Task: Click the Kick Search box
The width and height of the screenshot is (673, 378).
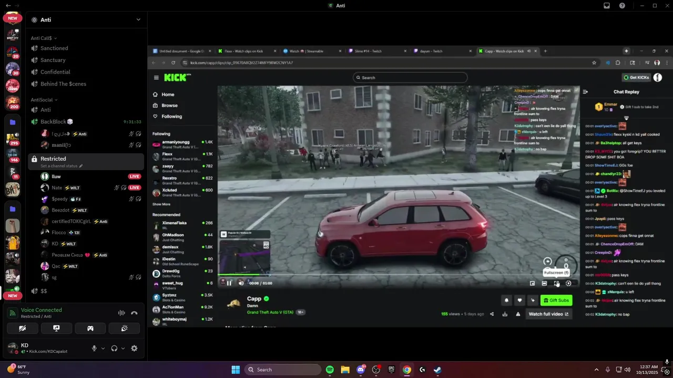Action: coord(410,78)
